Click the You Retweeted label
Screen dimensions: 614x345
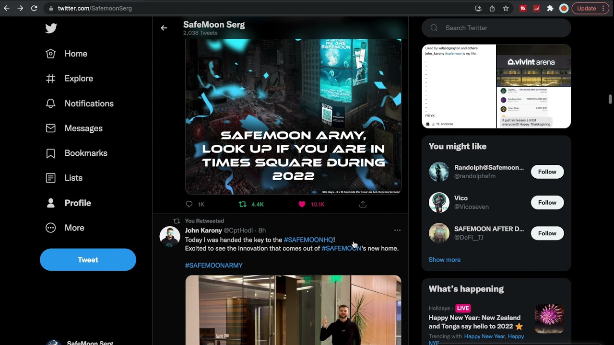click(204, 221)
